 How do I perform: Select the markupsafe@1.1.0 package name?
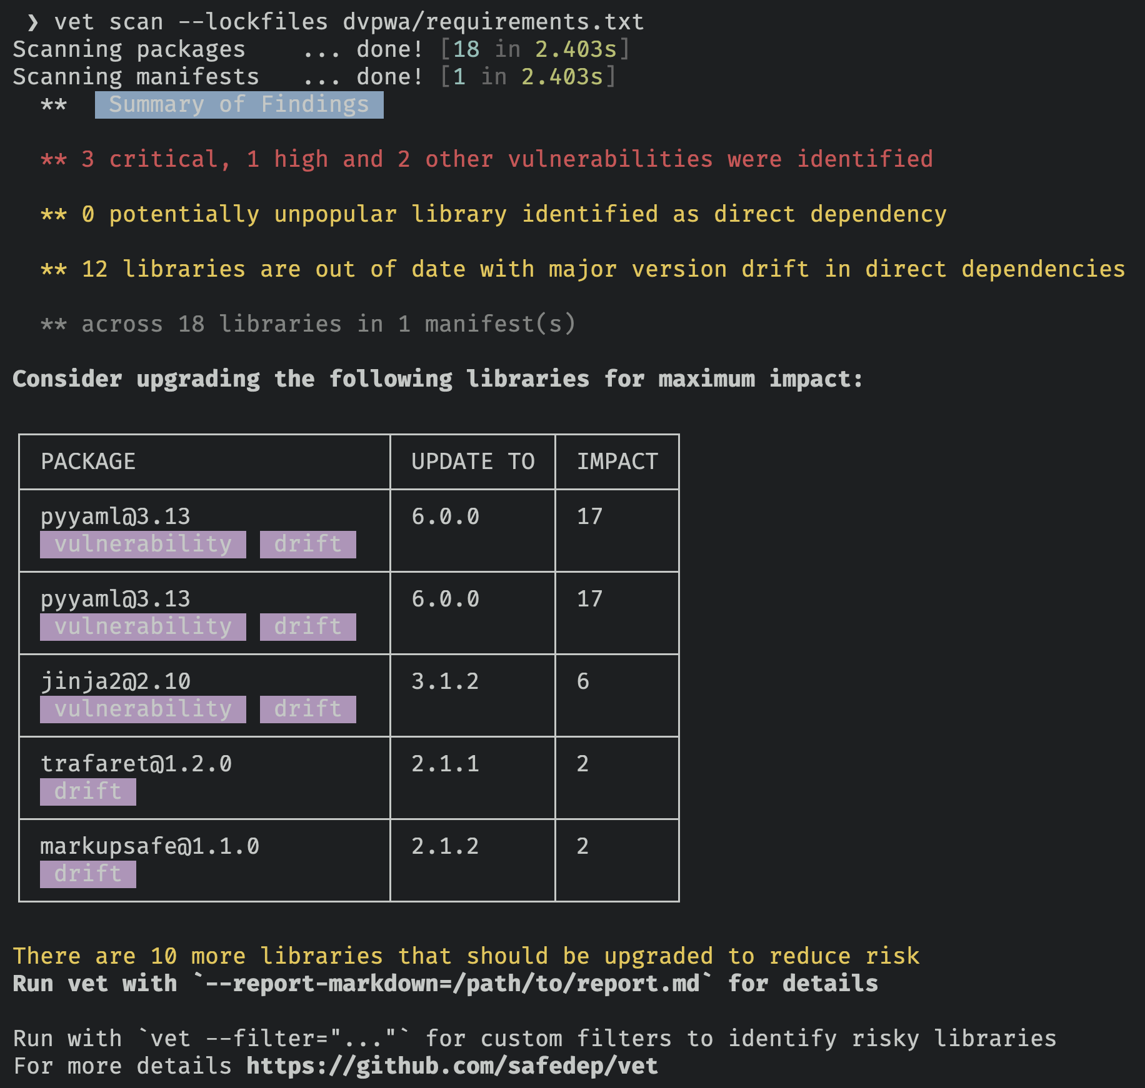pyautogui.click(x=150, y=846)
